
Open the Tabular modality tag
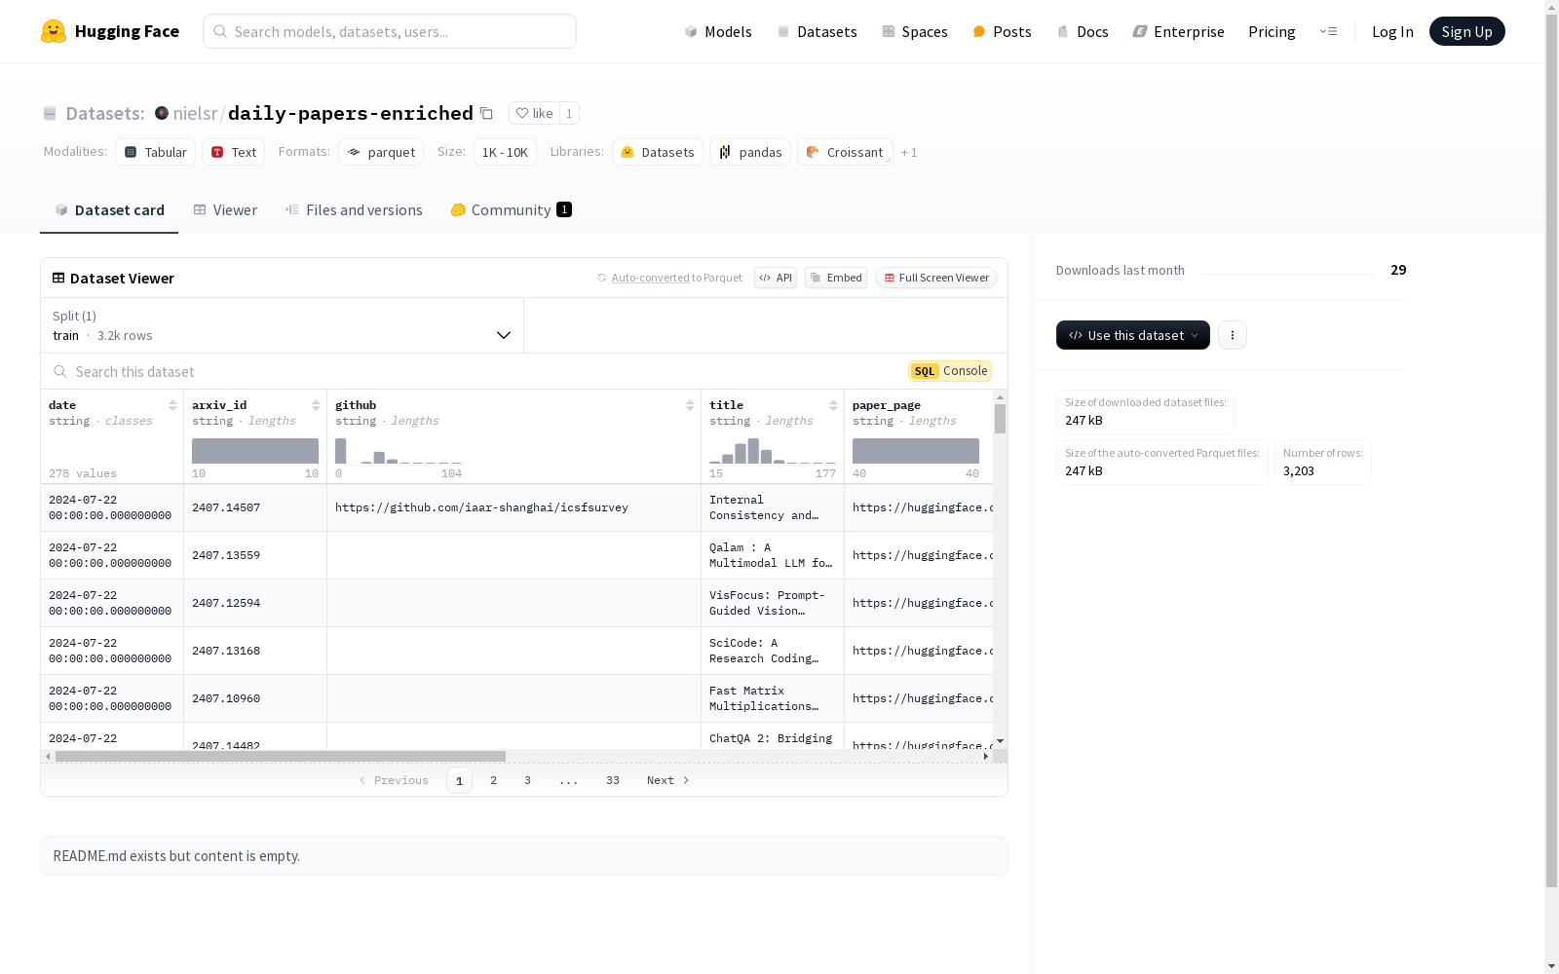(155, 152)
